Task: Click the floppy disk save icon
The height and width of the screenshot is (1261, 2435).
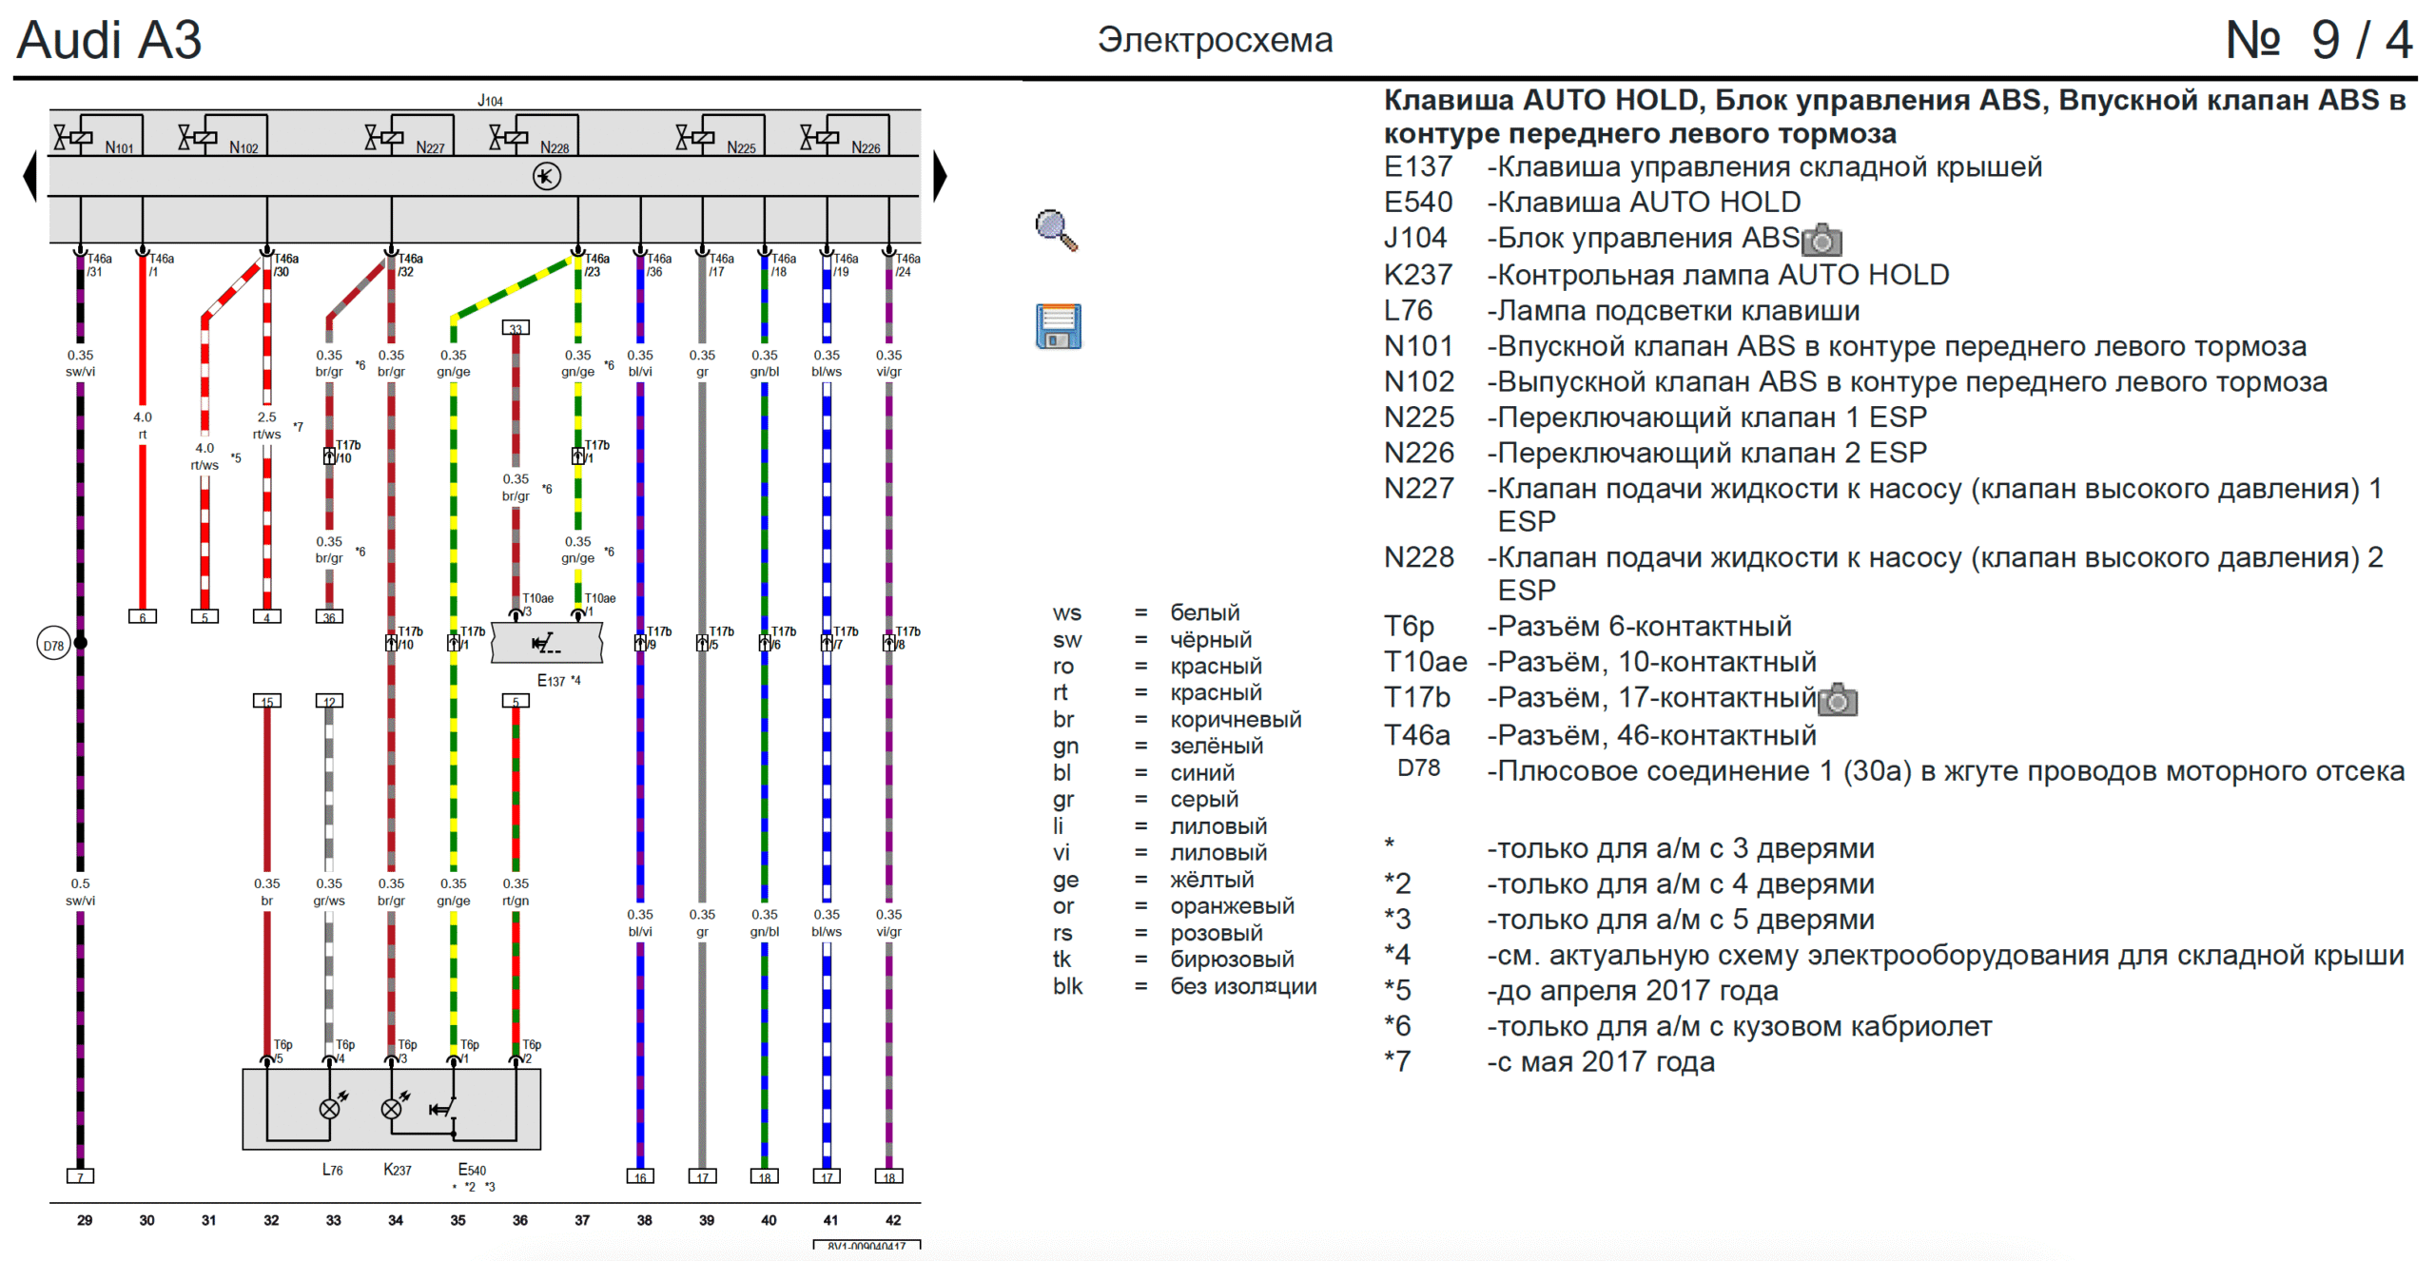Action: (1058, 326)
